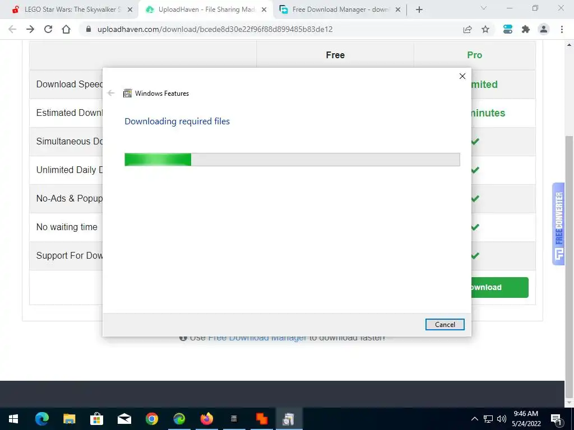This screenshot has height=430, width=574.
Task: Open the Mail app from taskbar
Action: [x=124, y=419]
